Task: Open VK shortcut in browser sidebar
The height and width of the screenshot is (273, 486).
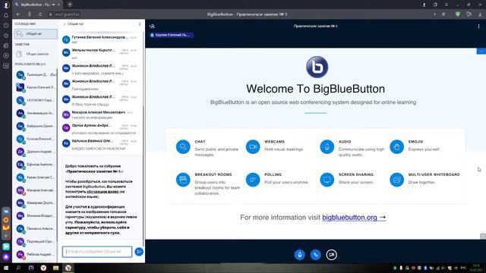Action: pyautogui.click(x=6, y=212)
